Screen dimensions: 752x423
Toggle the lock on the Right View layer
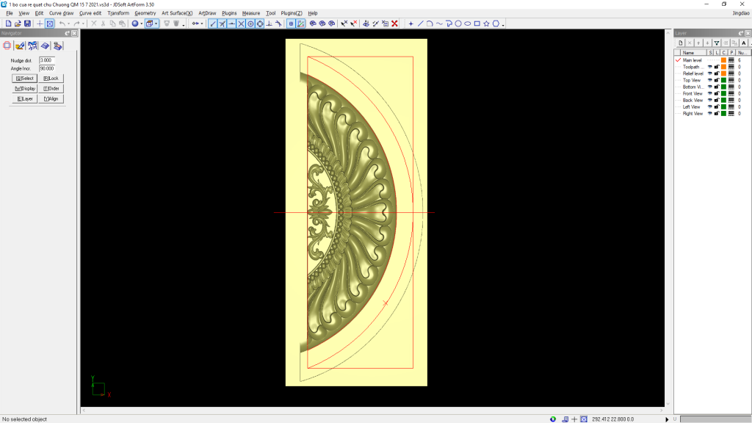pyautogui.click(x=717, y=114)
